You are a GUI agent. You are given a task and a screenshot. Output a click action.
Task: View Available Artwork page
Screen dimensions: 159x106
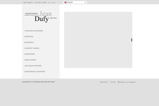pos(33,66)
